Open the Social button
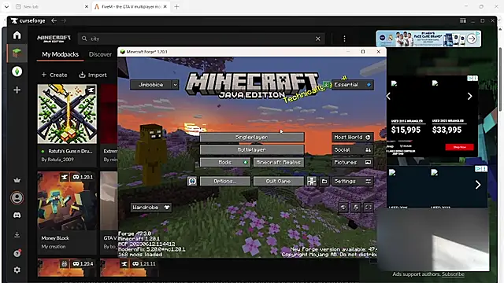 pyautogui.click(x=353, y=150)
